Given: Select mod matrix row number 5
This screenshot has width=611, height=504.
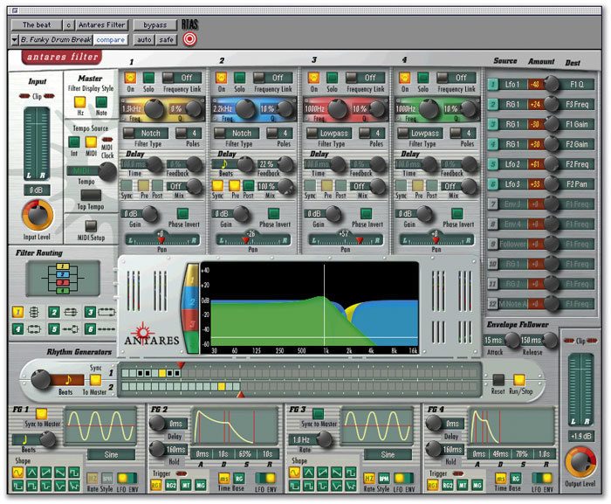Looking at the screenshot, I should click(493, 164).
